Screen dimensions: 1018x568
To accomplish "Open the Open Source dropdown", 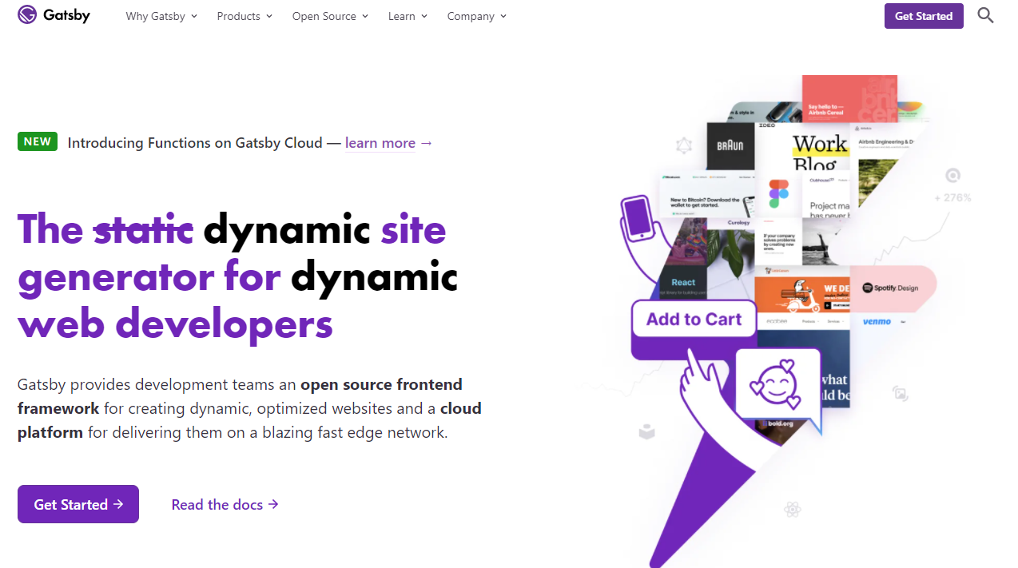I will (x=330, y=16).
